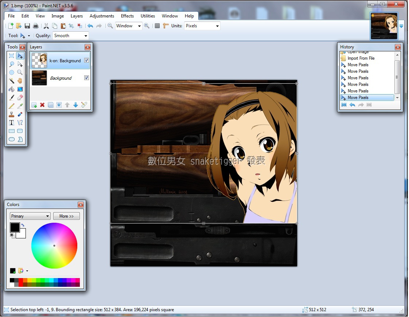Open the Image menu

(x=58, y=16)
